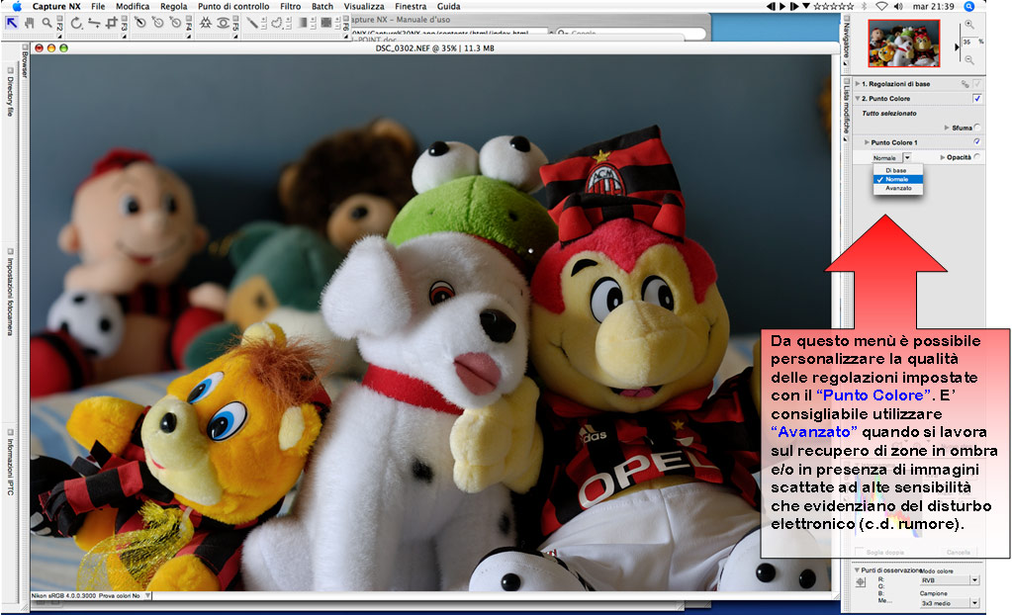
Task: Open the RVB color mode dropdown
Action: coord(974,580)
